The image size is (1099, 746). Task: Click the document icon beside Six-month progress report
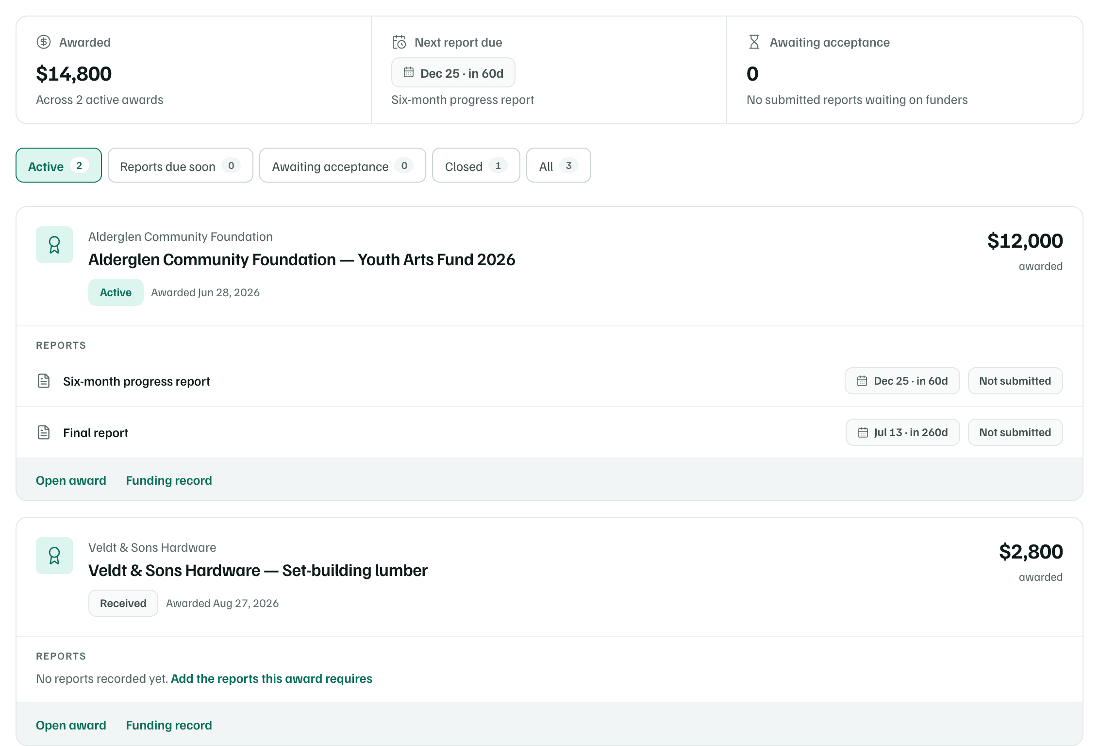(x=44, y=381)
